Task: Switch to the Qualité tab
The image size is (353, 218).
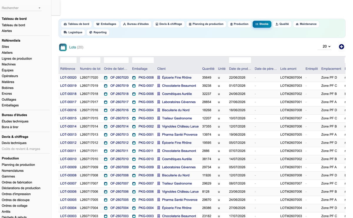Action: (282, 24)
